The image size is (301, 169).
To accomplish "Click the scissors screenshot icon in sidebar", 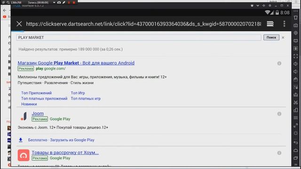I will click(296, 102).
